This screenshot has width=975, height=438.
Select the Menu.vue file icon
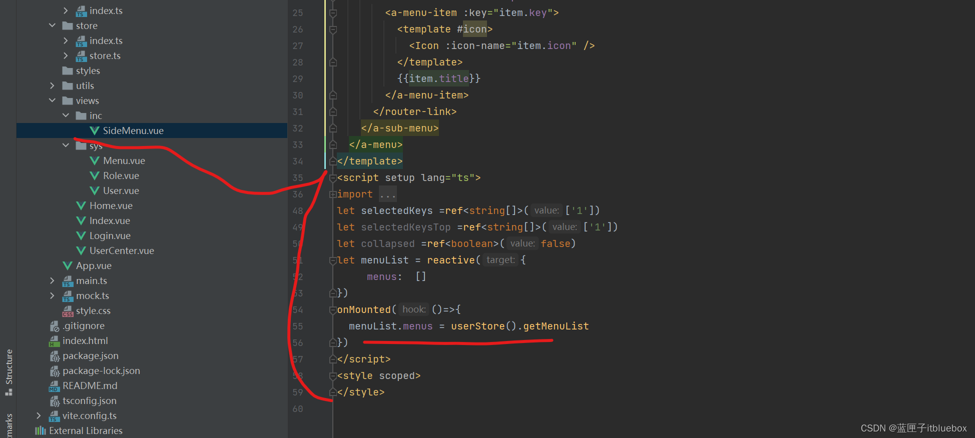94,160
